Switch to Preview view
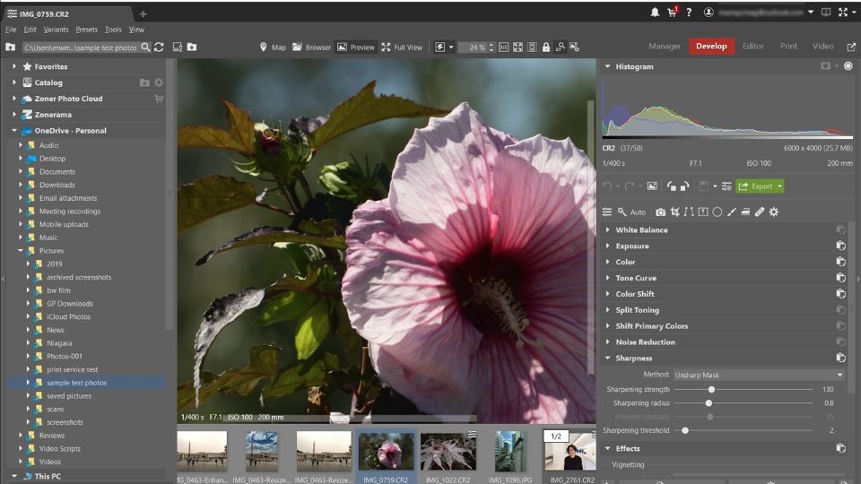Viewport: 861px width, 484px height. pos(356,48)
